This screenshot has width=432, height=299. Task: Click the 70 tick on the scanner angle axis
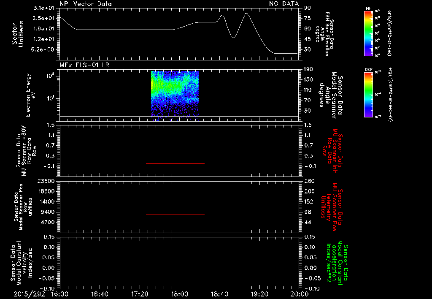click(308, 101)
